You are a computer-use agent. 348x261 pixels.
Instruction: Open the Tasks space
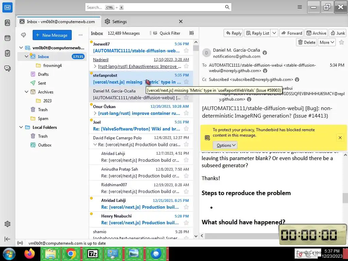[7, 53]
